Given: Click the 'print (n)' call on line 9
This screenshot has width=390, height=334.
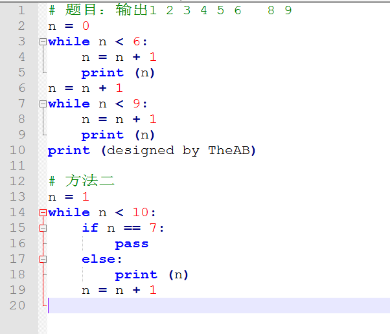Looking at the screenshot, I should pyautogui.click(x=118, y=135).
